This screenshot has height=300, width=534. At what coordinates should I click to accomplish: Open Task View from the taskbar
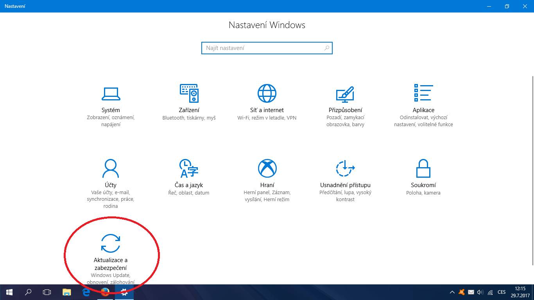tap(47, 292)
